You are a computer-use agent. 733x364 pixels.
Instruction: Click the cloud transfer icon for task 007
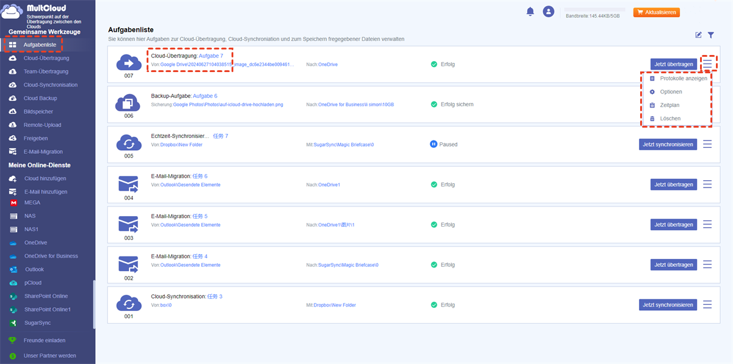(x=128, y=62)
